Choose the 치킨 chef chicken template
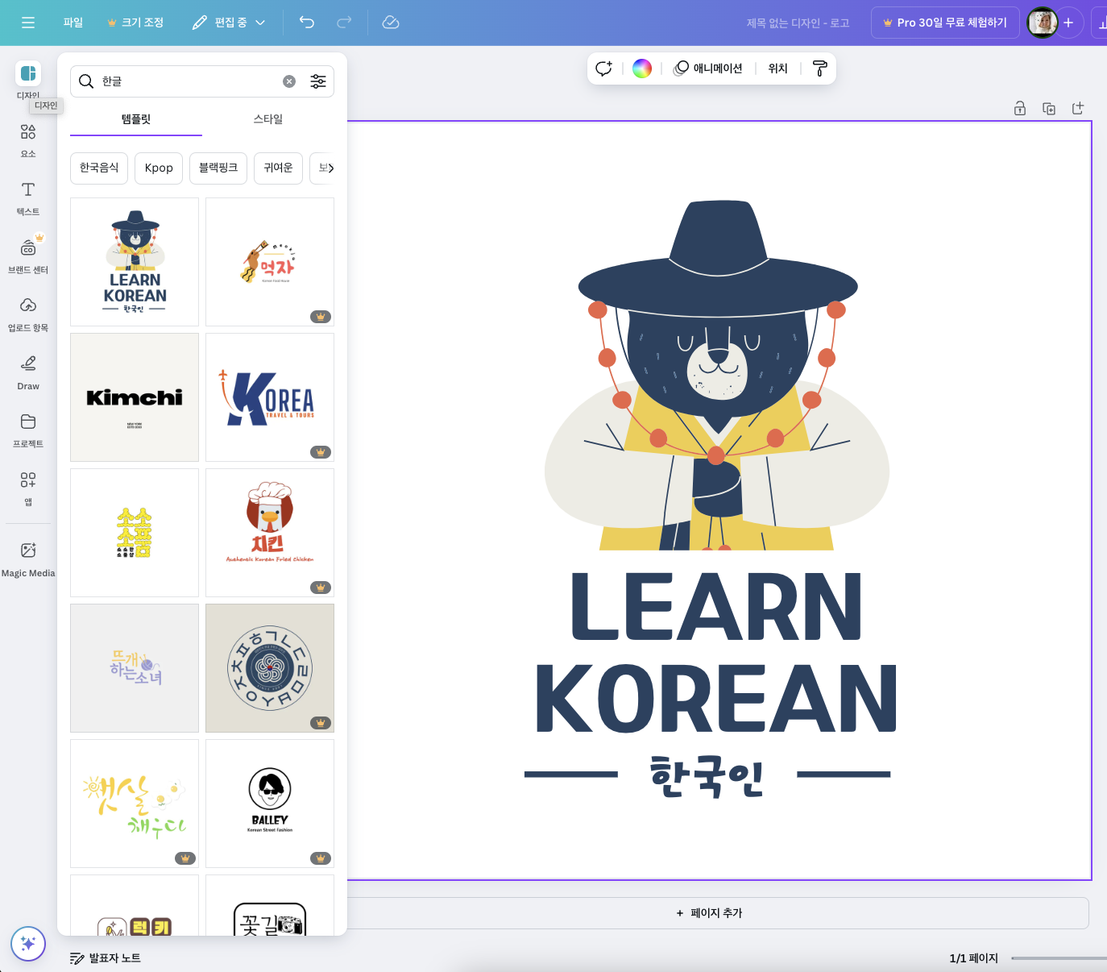Viewport: 1107px width, 972px height. [x=270, y=533]
